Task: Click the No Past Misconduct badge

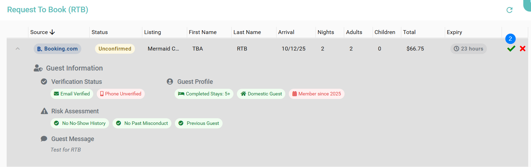Action: coord(142,123)
